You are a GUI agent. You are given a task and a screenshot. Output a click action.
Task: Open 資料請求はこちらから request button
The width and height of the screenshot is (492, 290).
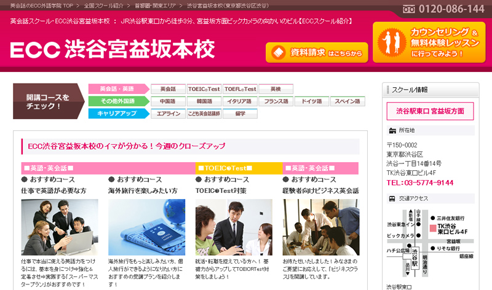(x=317, y=52)
